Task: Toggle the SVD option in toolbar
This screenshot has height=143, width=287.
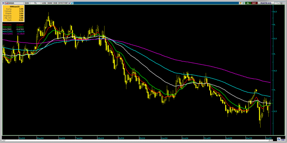Action: [55, 3]
